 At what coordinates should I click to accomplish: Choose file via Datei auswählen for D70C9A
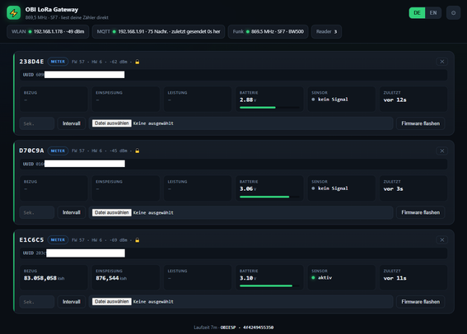tap(112, 212)
